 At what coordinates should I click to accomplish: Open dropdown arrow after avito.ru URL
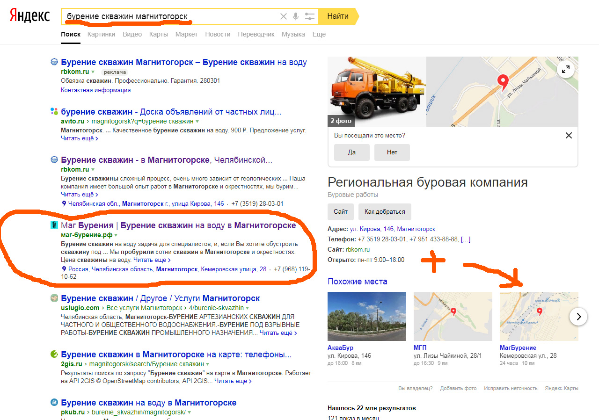click(x=197, y=122)
